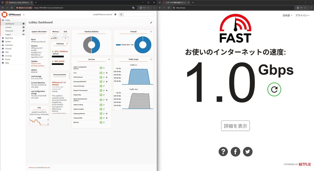The height and width of the screenshot is (171, 314).
Task: Restart the Unbound DNS service
Action: point(104,118)
